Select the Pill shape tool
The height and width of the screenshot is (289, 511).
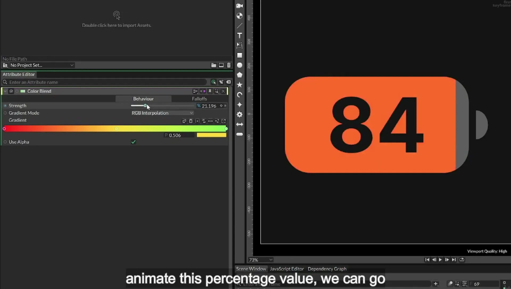pyautogui.click(x=240, y=134)
